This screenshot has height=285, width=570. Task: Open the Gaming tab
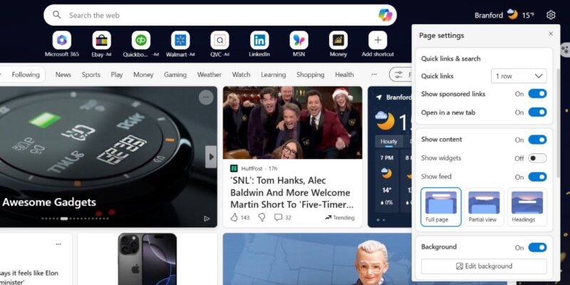click(x=175, y=75)
